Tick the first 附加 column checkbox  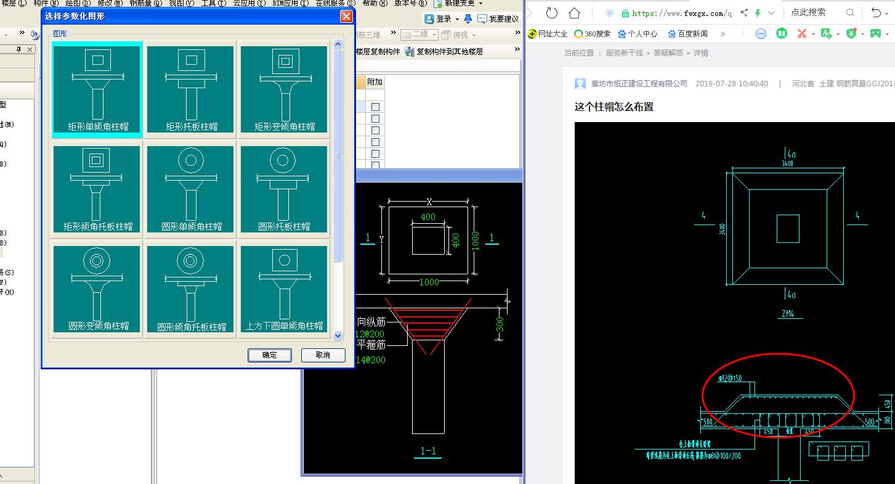(x=375, y=107)
